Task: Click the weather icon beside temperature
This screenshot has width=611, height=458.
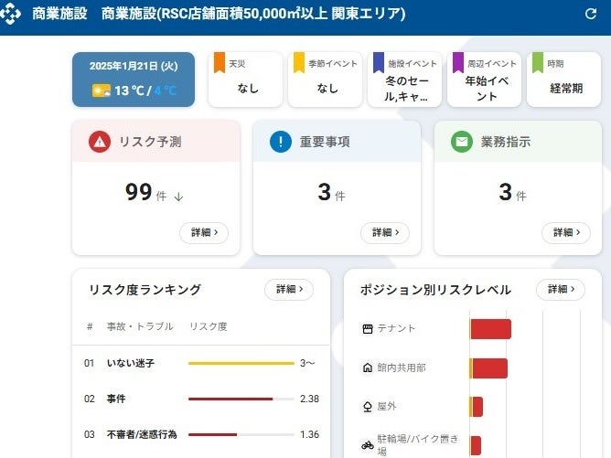Action: click(101, 91)
